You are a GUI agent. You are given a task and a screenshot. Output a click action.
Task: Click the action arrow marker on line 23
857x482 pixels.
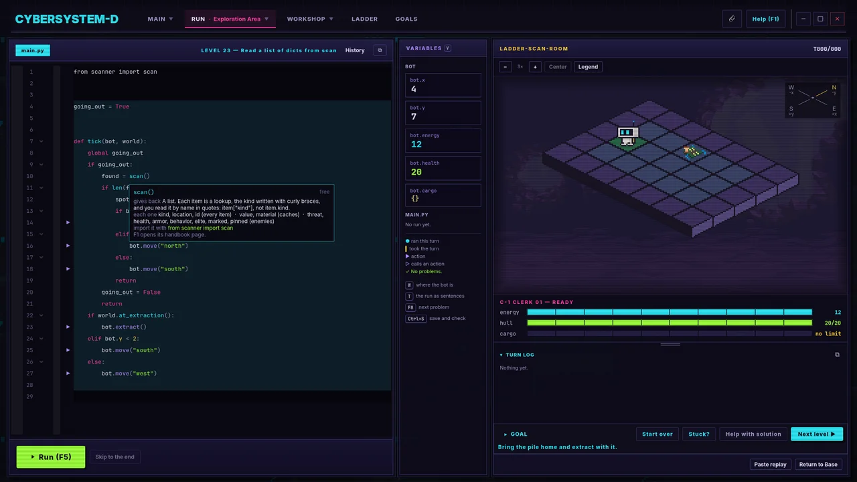pos(68,327)
